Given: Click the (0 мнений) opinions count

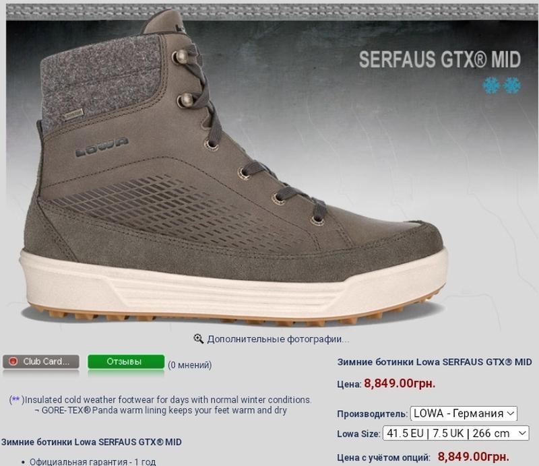Looking at the screenshot, I should click(x=190, y=364).
